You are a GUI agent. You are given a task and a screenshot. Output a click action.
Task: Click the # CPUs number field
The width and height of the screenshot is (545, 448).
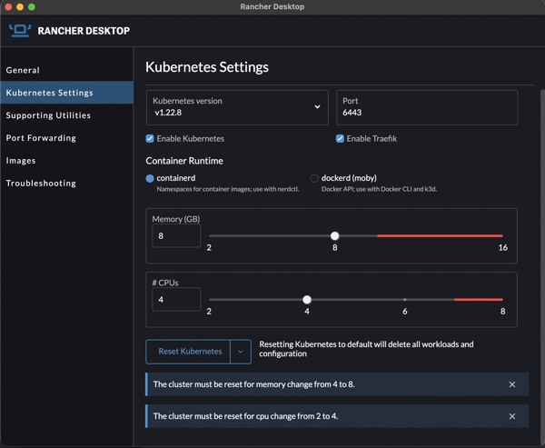pyautogui.click(x=176, y=300)
